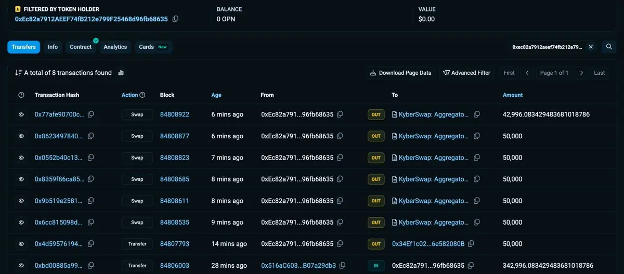
Task: Click the Age column header
Action: click(216, 95)
